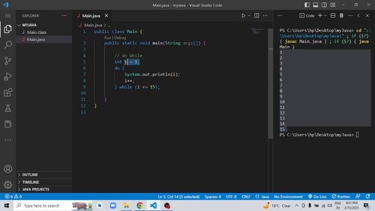Open Main.class in the explorer
Screen dimensions: 375x211
coord(36,32)
